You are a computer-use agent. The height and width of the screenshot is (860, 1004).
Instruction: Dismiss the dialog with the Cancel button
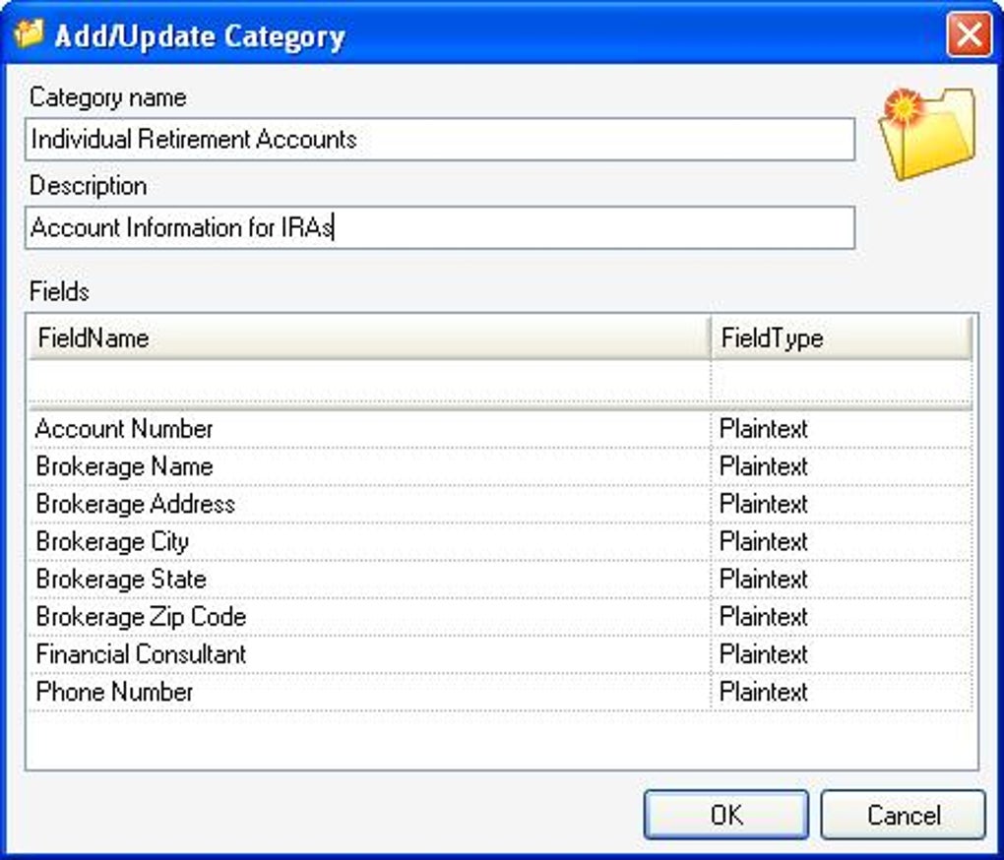[902, 815]
